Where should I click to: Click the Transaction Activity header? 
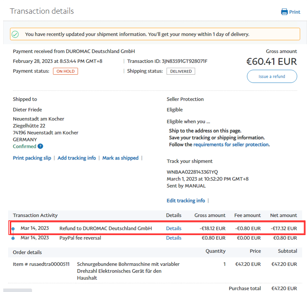35,215
